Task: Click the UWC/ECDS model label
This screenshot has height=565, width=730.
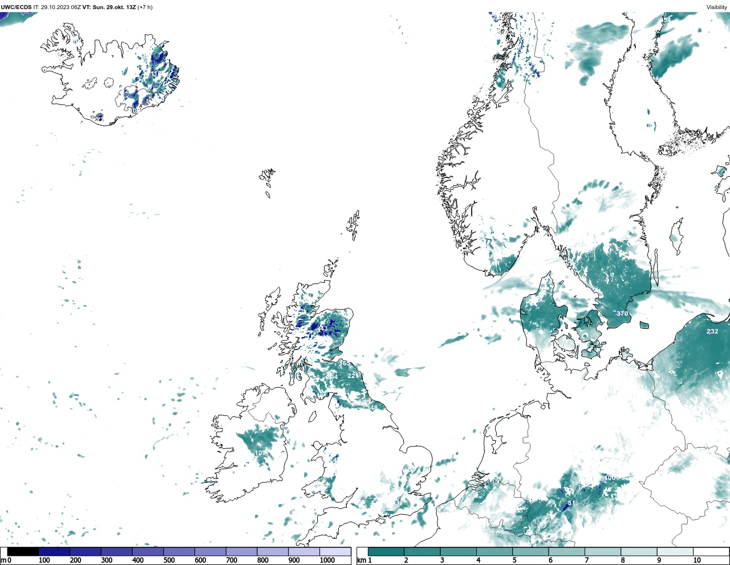Action: [16, 7]
